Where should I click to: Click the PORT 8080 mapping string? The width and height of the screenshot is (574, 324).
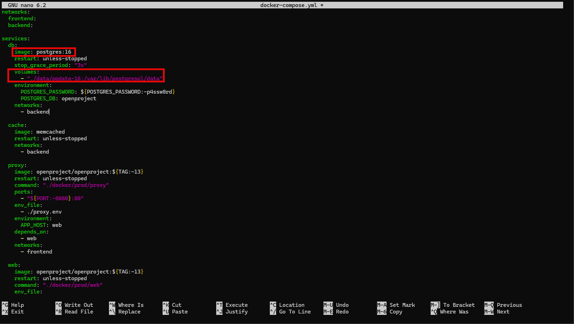click(x=55, y=198)
